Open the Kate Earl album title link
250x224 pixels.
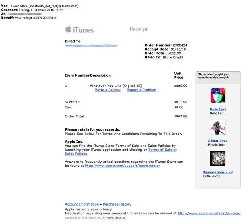coord(218,109)
